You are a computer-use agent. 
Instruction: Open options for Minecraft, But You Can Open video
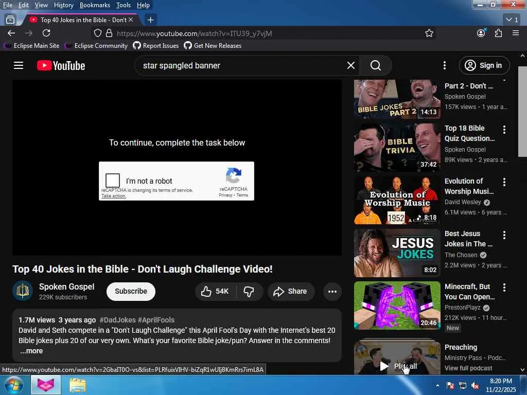504,288
